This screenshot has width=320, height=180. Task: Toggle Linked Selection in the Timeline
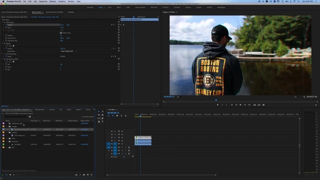pyautogui.click(x=117, y=115)
